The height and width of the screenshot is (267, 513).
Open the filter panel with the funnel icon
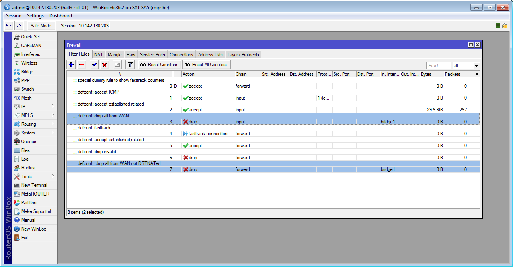coord(129,64)
